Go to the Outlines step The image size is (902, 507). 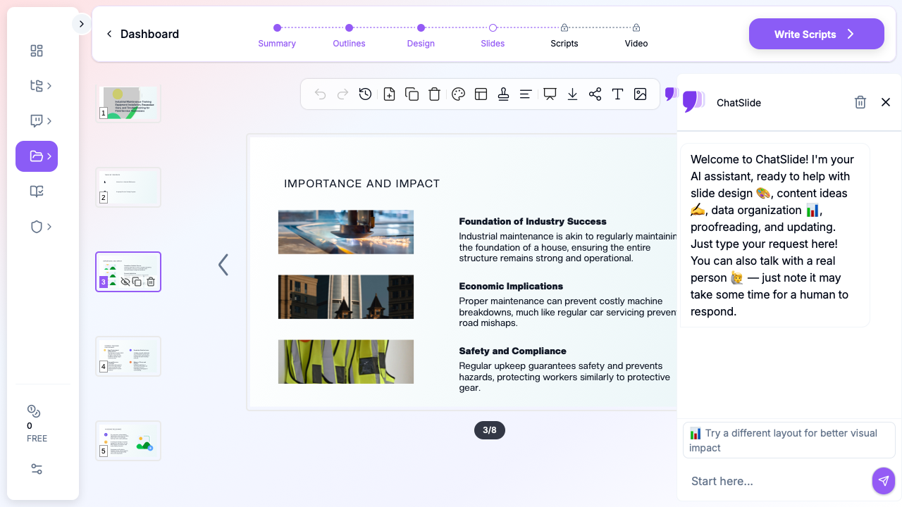[349, 35]
